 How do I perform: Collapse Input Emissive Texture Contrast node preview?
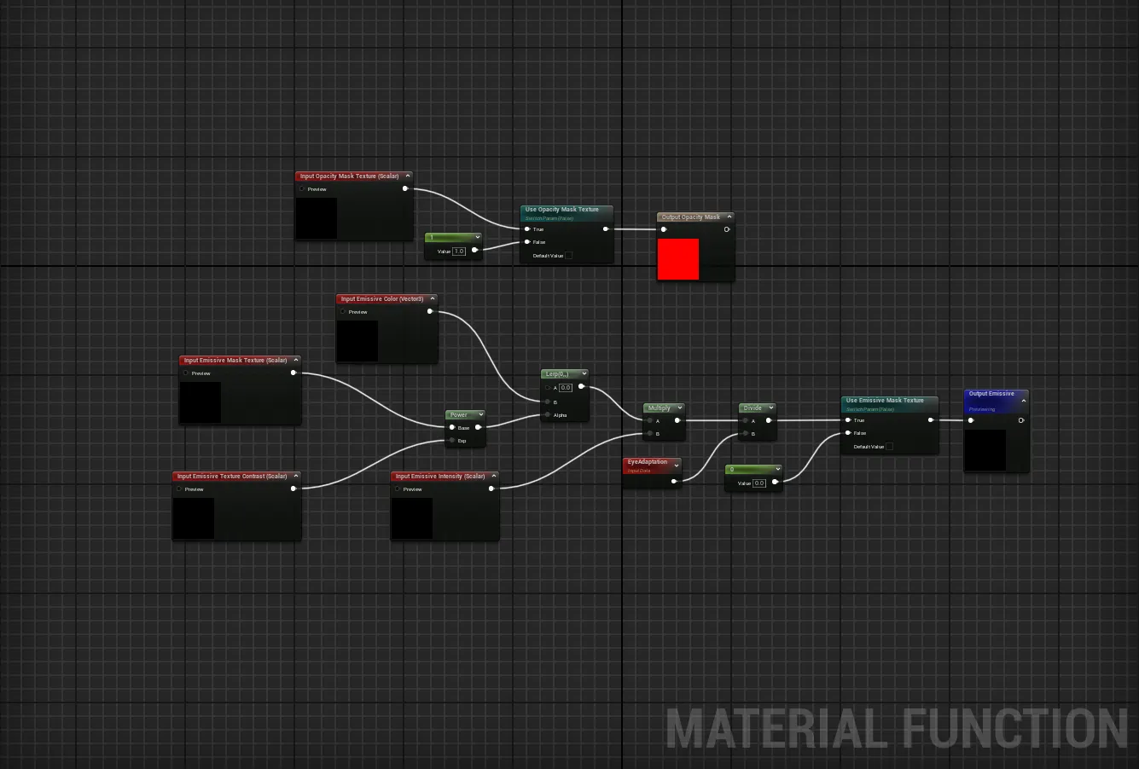point(296,477)
